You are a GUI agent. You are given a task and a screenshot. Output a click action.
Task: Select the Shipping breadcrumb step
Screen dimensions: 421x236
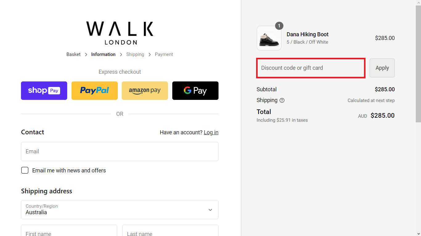135,54
